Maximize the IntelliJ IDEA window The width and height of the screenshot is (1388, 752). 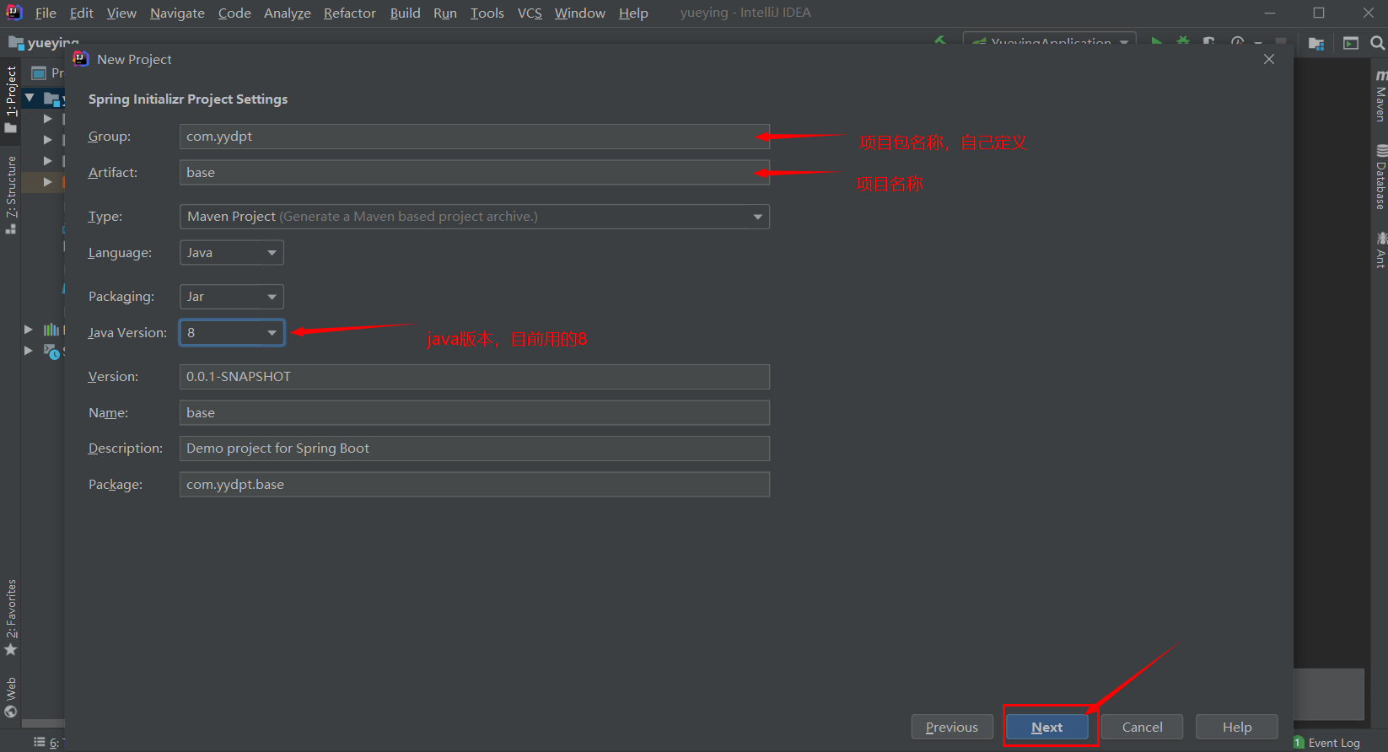[x=1319, y=13]
